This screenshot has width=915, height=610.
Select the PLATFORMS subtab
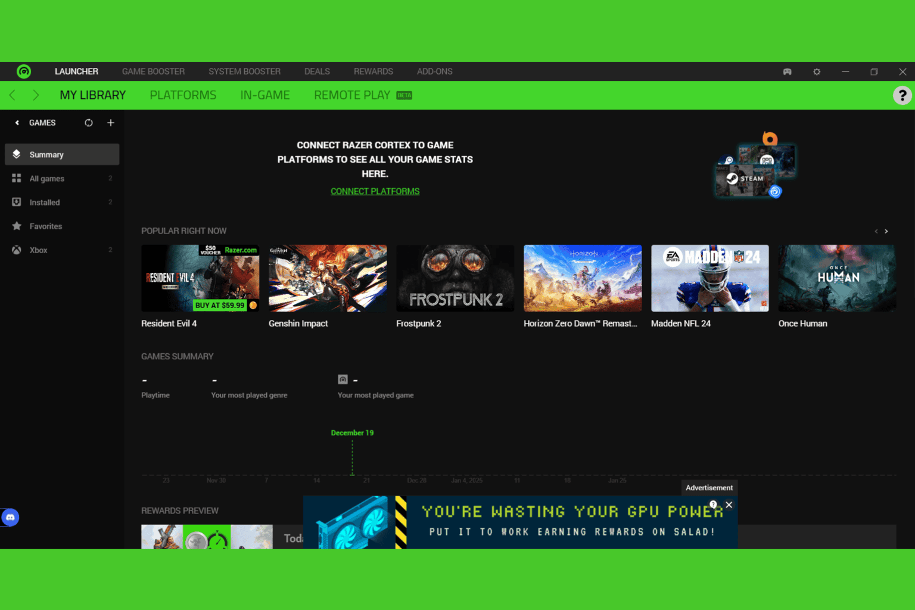183,95
